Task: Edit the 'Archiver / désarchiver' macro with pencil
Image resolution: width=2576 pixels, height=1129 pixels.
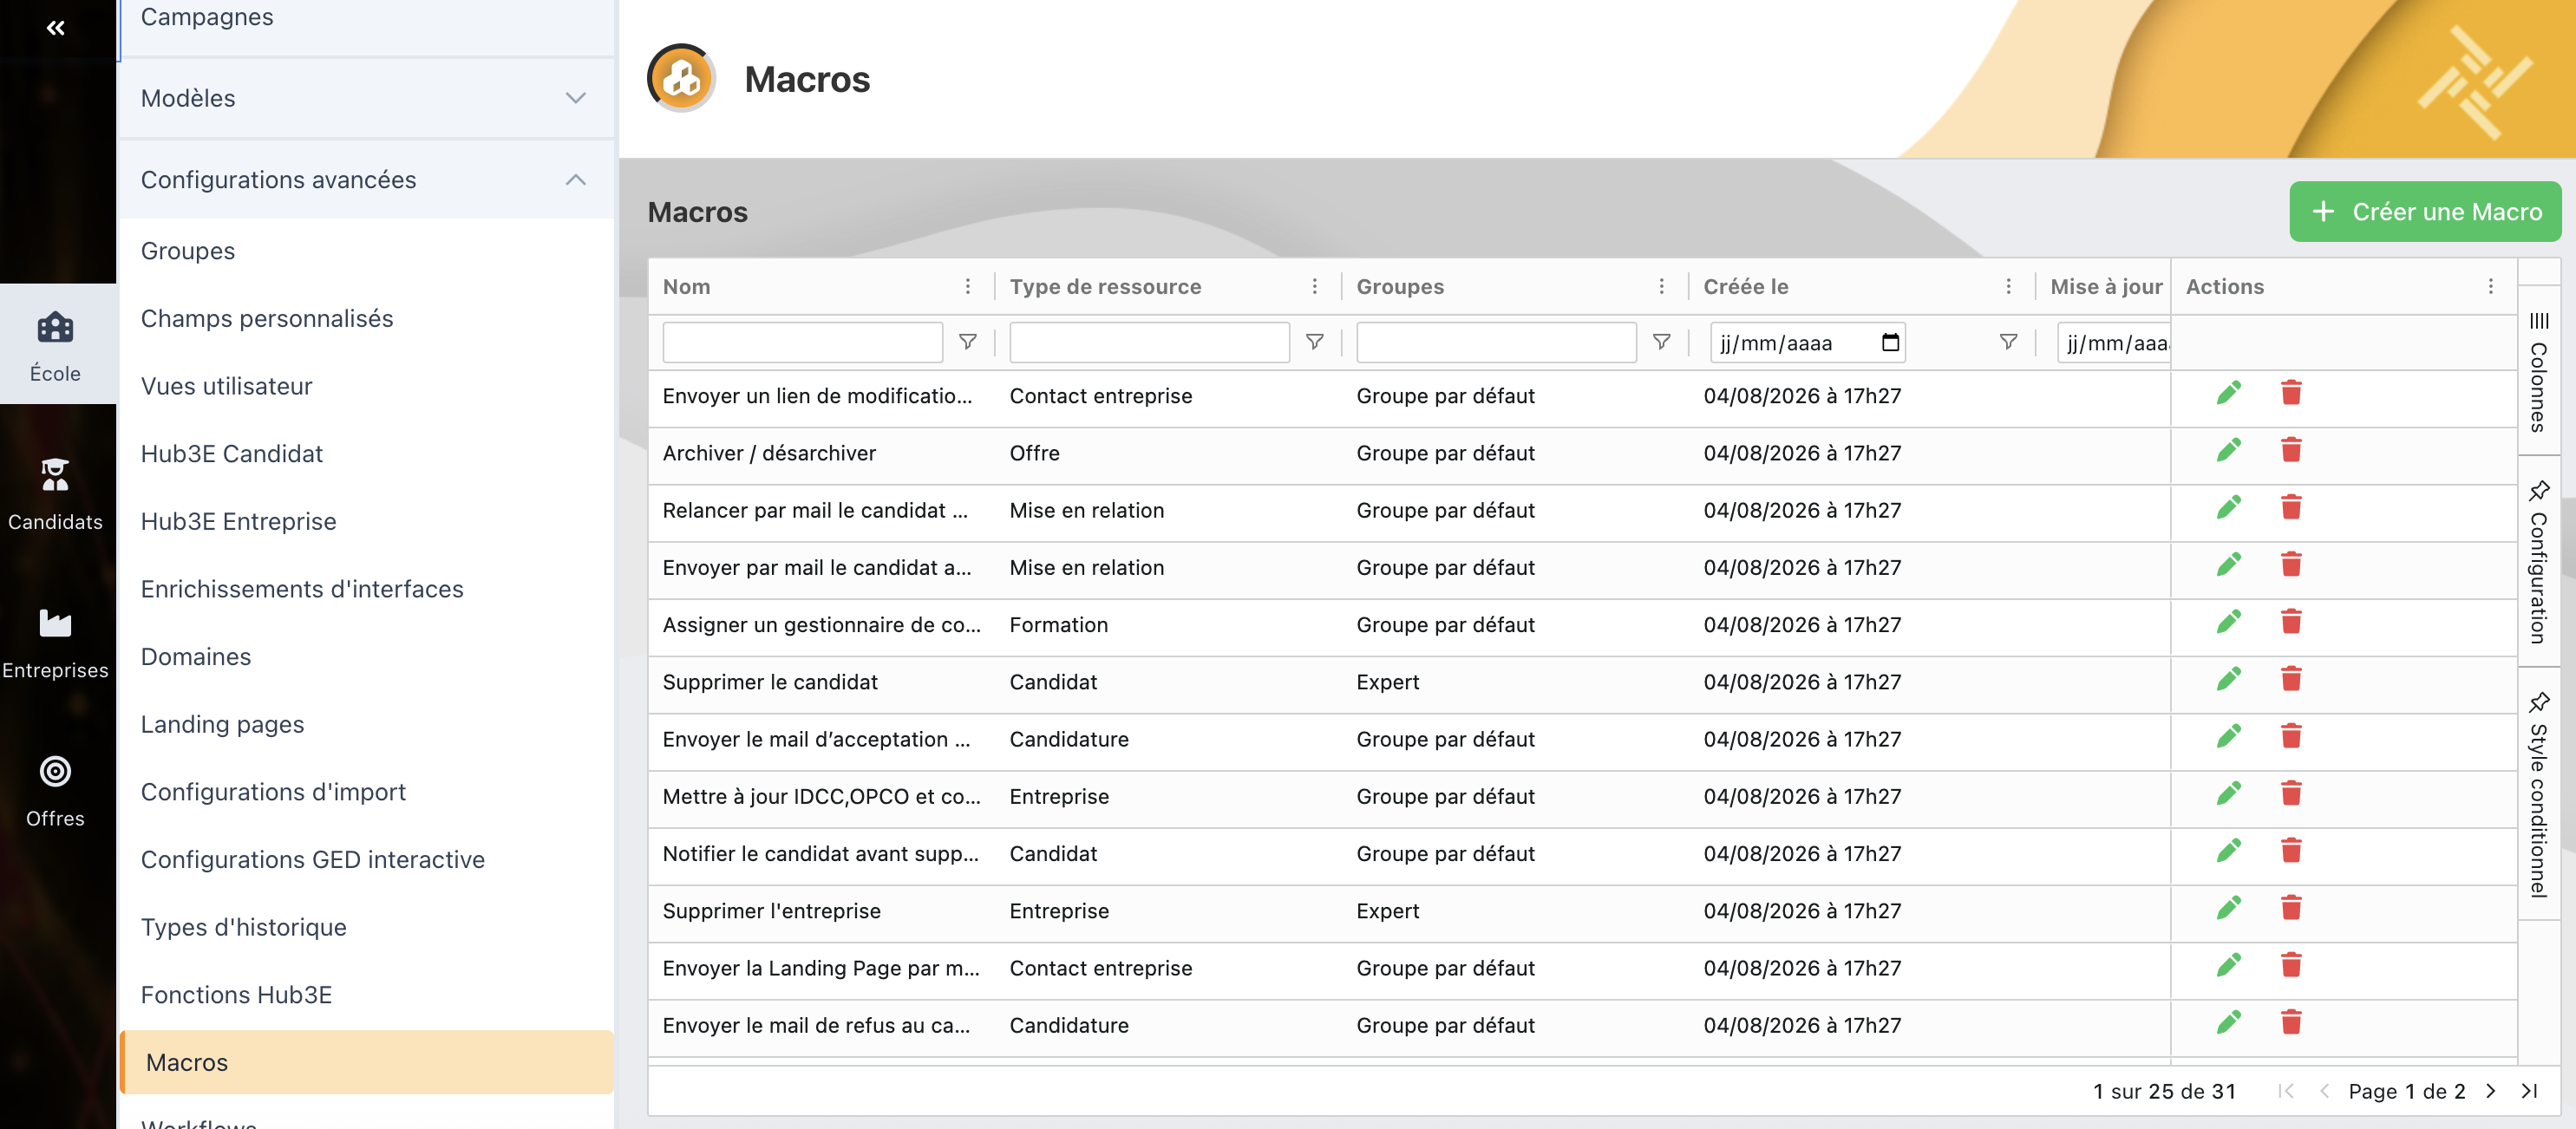Action: coord(2228,451)
